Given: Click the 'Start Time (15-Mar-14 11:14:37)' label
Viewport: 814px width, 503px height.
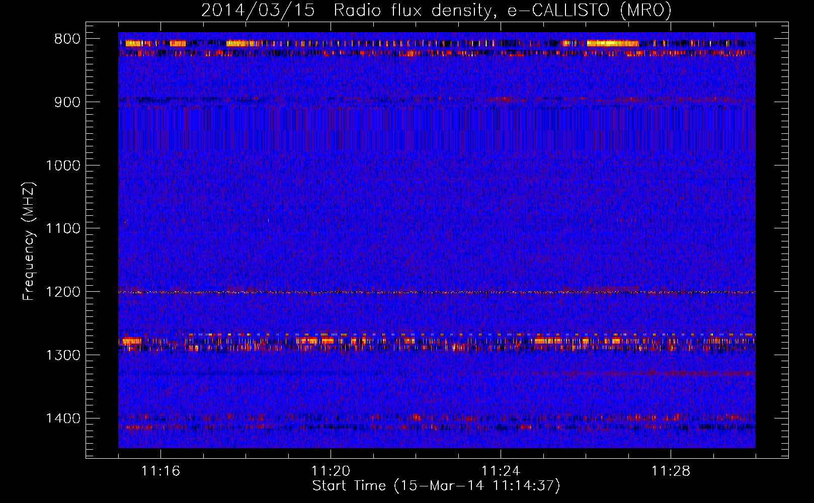Looking at the screenshot, I should (x=436, y=486).
